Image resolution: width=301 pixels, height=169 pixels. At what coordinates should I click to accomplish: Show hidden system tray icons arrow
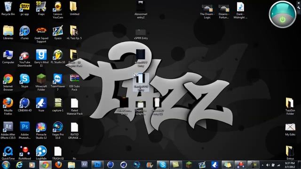262,165
